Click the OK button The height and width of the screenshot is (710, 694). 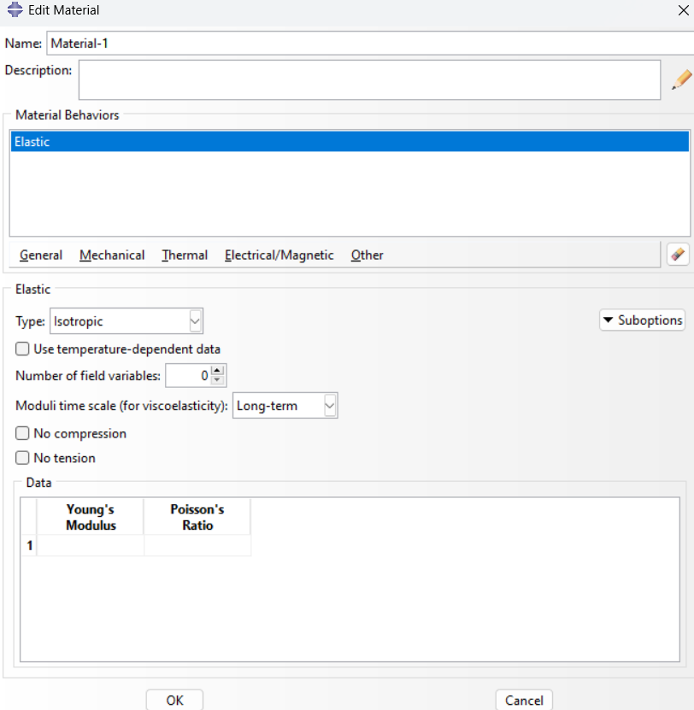click(174, 700)
